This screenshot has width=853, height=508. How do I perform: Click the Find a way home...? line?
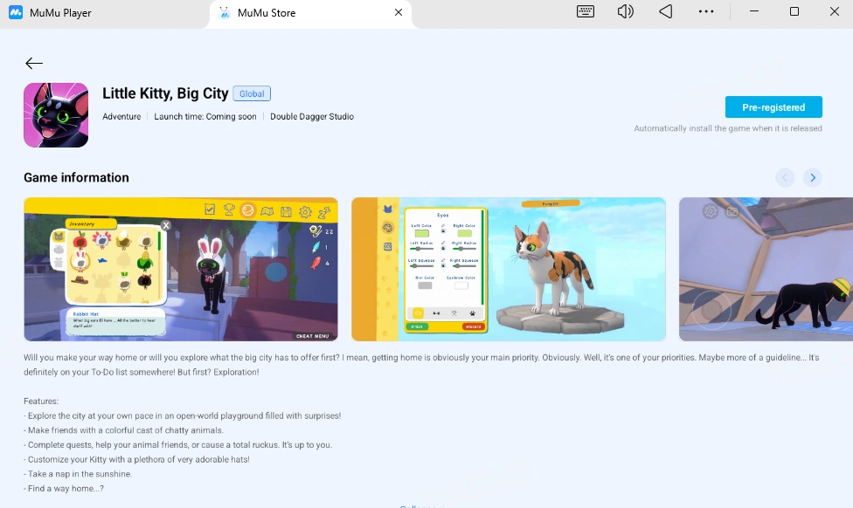click(x=64, y=489)
